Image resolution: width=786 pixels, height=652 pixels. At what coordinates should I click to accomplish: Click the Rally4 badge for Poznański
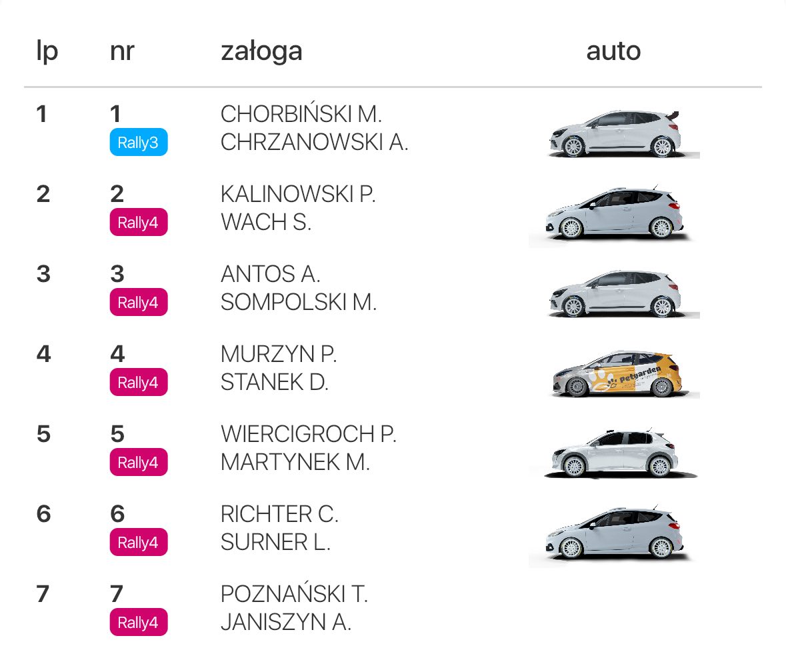point(139,623)
